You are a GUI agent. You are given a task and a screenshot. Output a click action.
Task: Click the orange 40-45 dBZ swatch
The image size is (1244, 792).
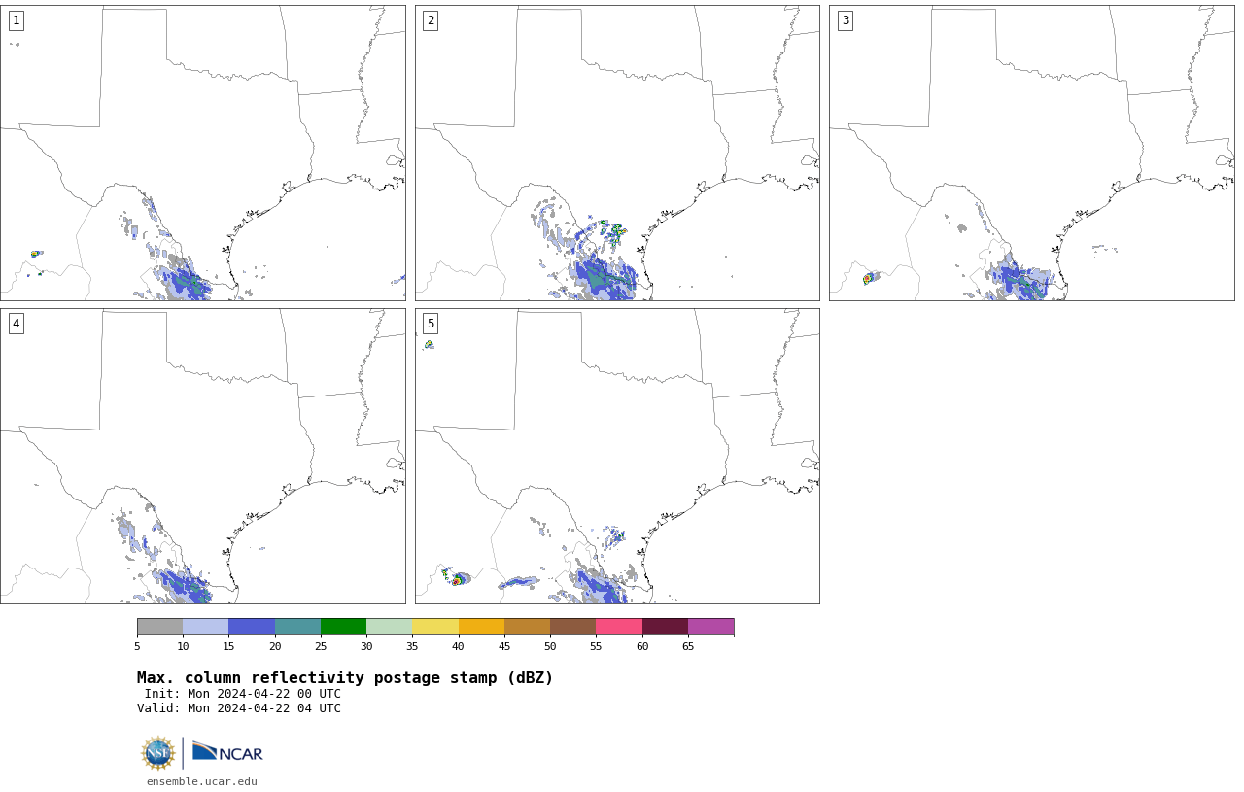[481, 627]
